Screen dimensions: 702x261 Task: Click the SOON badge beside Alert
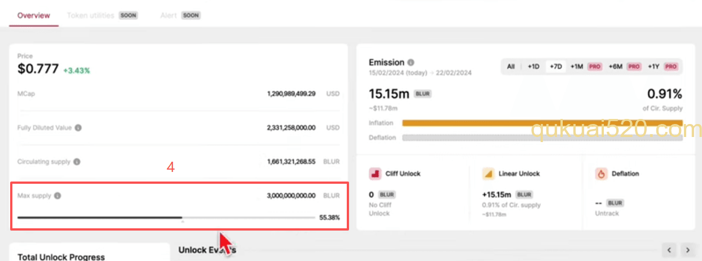pyautogui.click(x=191, y=16)
